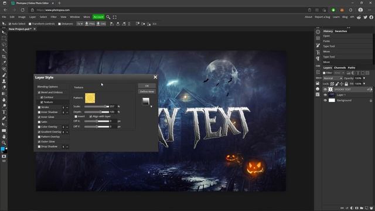The image size is (375, 211).
Task: Refresh the browser page
Action: pyautogui.click(x=22, y=10)
